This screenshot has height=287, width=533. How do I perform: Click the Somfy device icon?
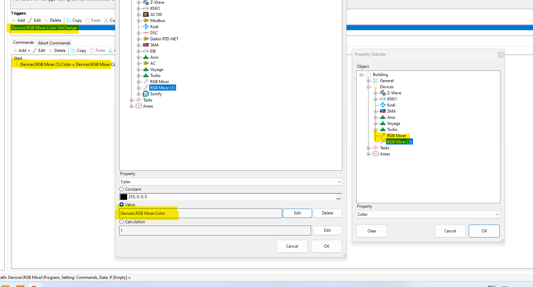[146, 94]
